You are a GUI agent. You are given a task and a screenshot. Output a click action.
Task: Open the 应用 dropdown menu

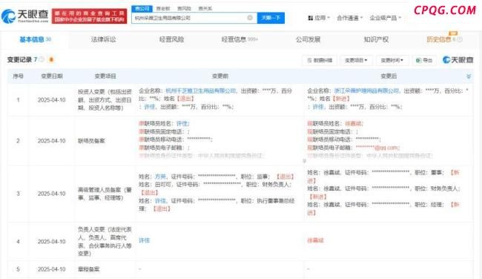pos(319,18)
